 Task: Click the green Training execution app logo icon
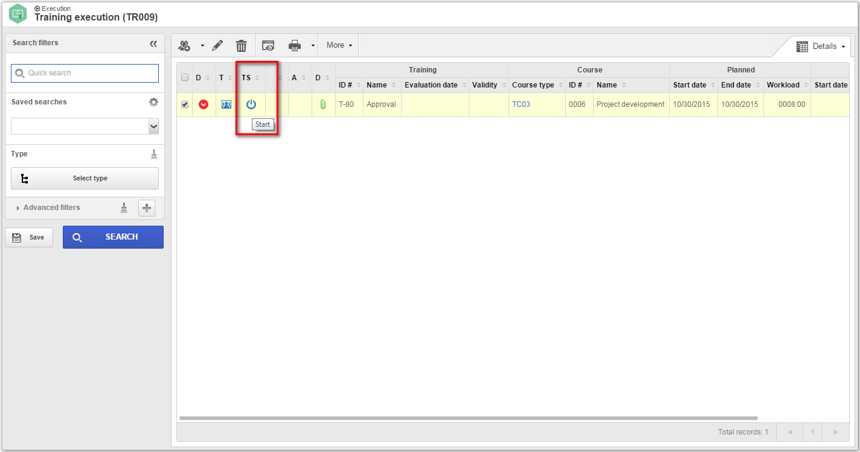point(18,14)
